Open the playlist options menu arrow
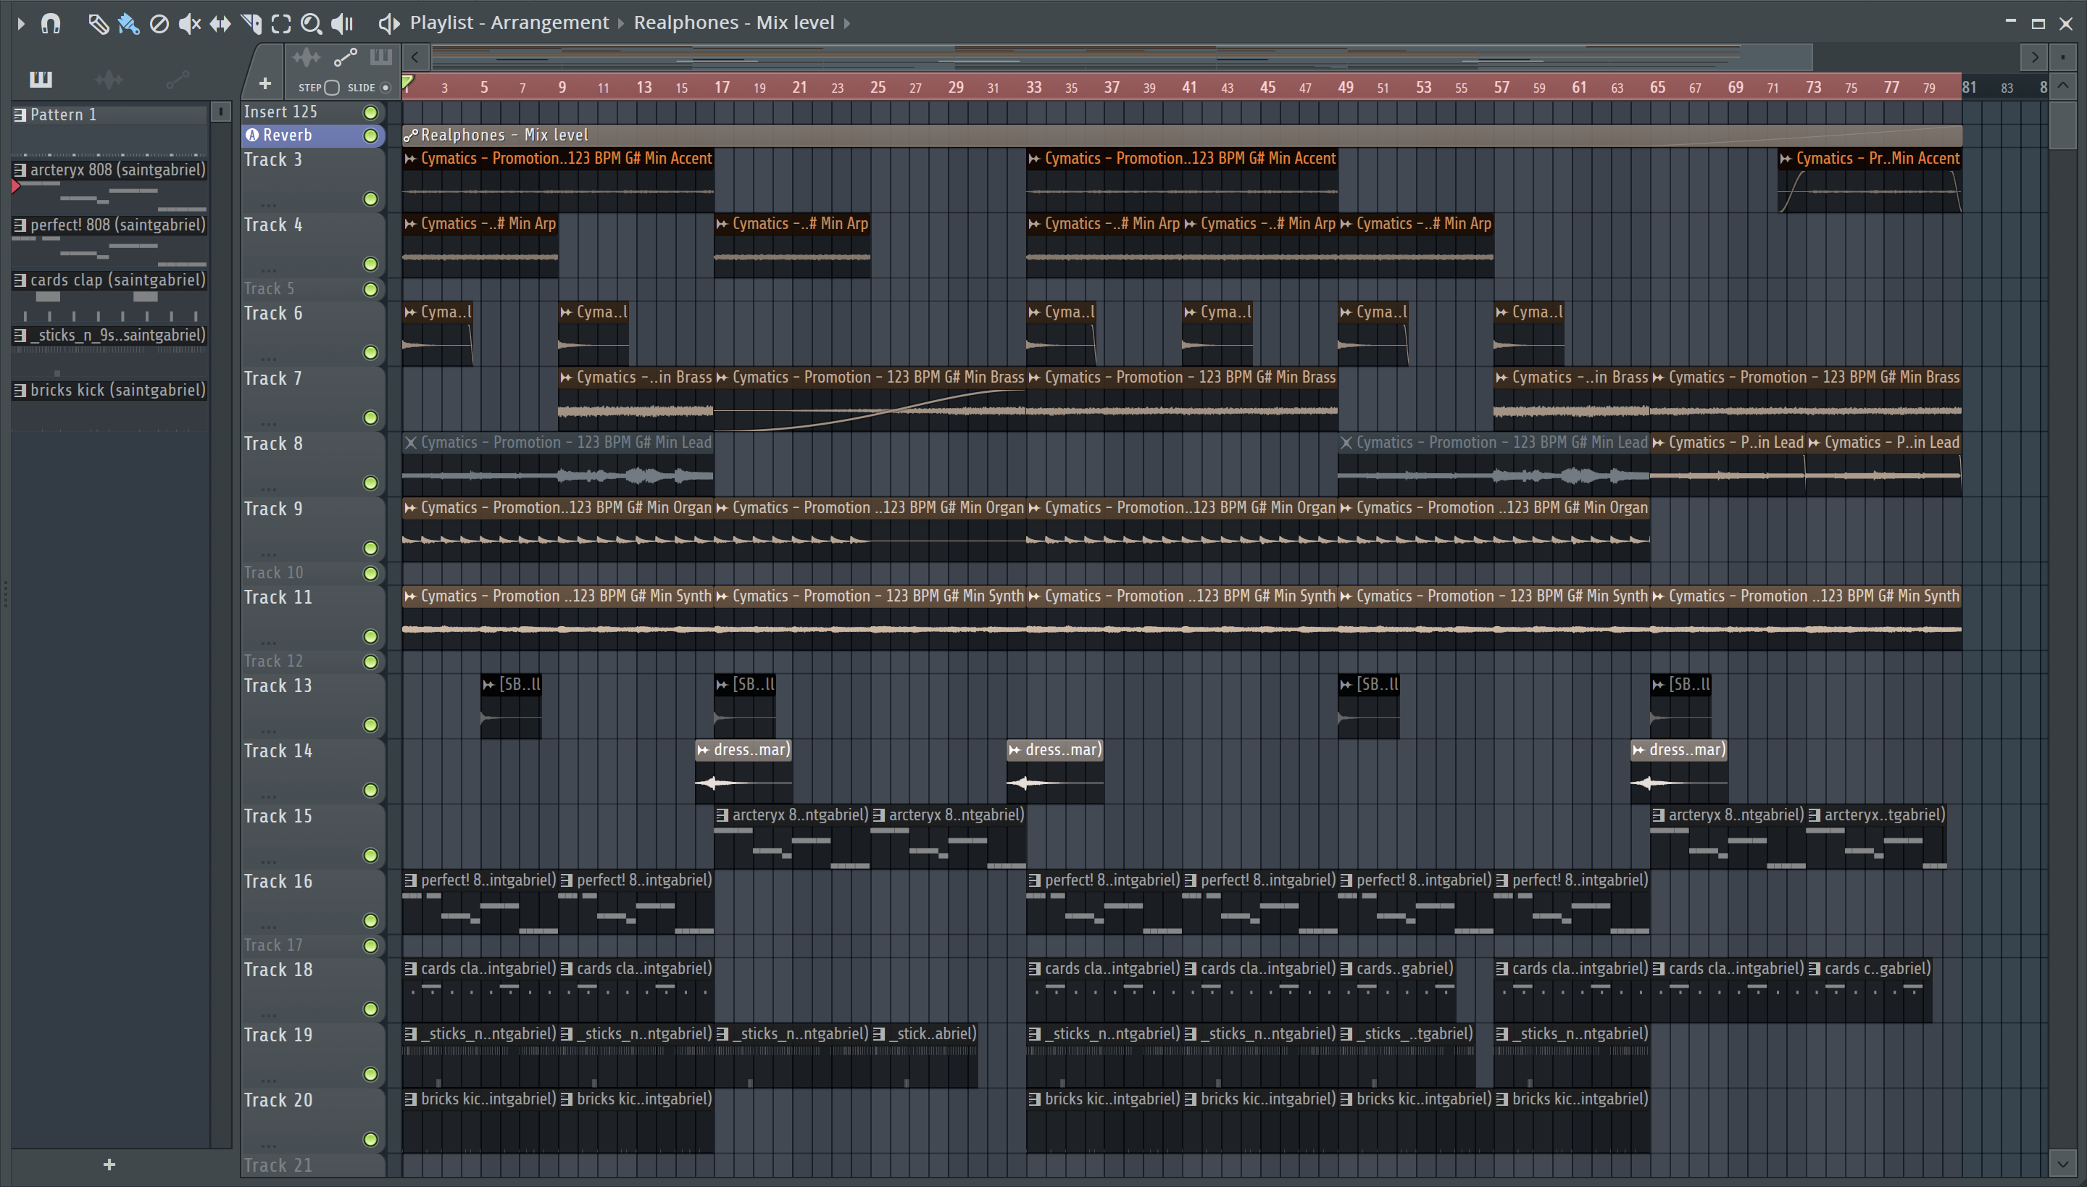Screen dimensions: 2087x1187 [21, 24]
